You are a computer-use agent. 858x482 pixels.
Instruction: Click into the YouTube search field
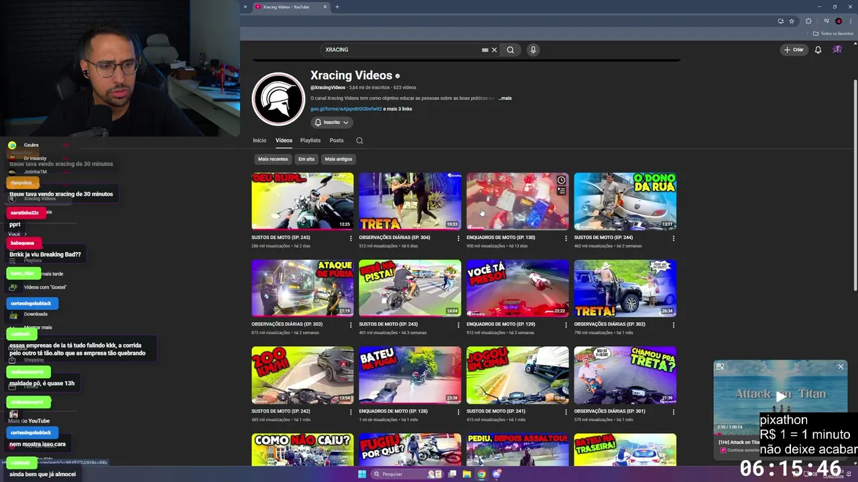402,50
